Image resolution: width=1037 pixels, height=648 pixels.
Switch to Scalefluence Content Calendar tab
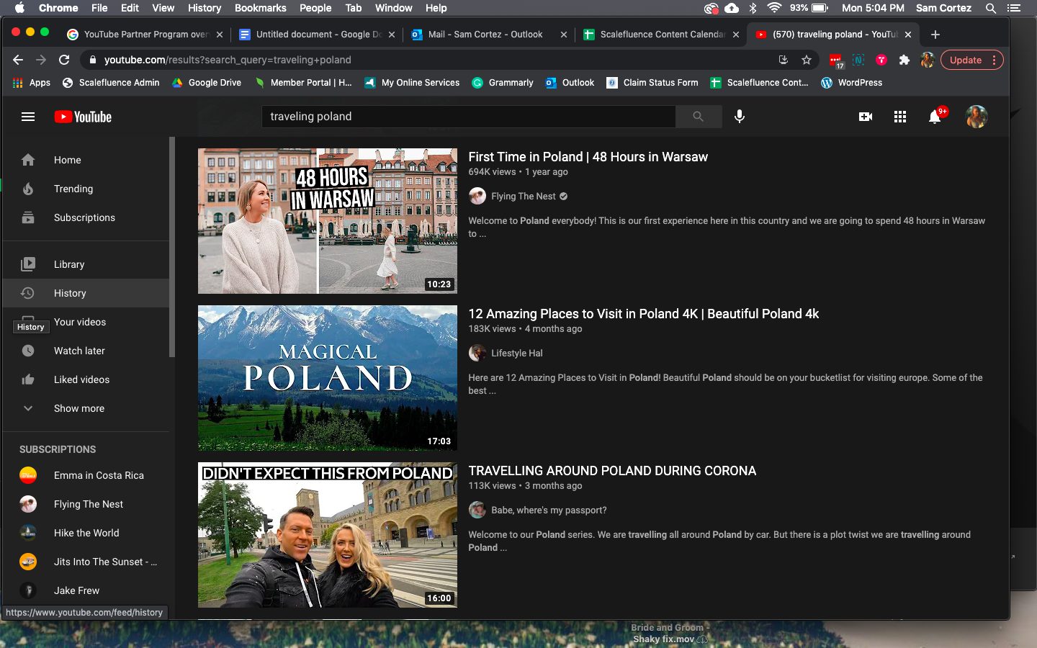click(661, 35)
